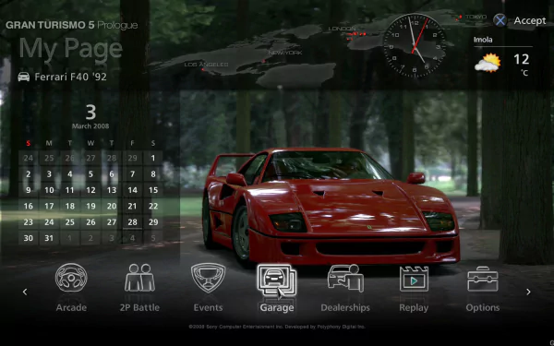Select the Dealerships menu label
This screenshot has height=346, width=554.
point(345,307)
